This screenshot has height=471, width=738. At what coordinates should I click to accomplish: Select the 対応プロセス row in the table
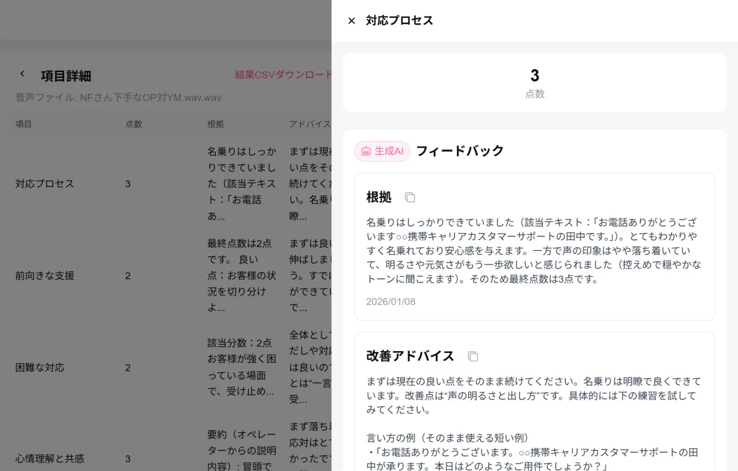point(45,184)
